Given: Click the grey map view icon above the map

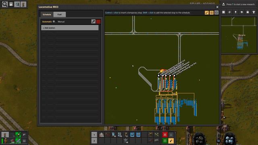Looking at the screenshot, I should (216, 12).
